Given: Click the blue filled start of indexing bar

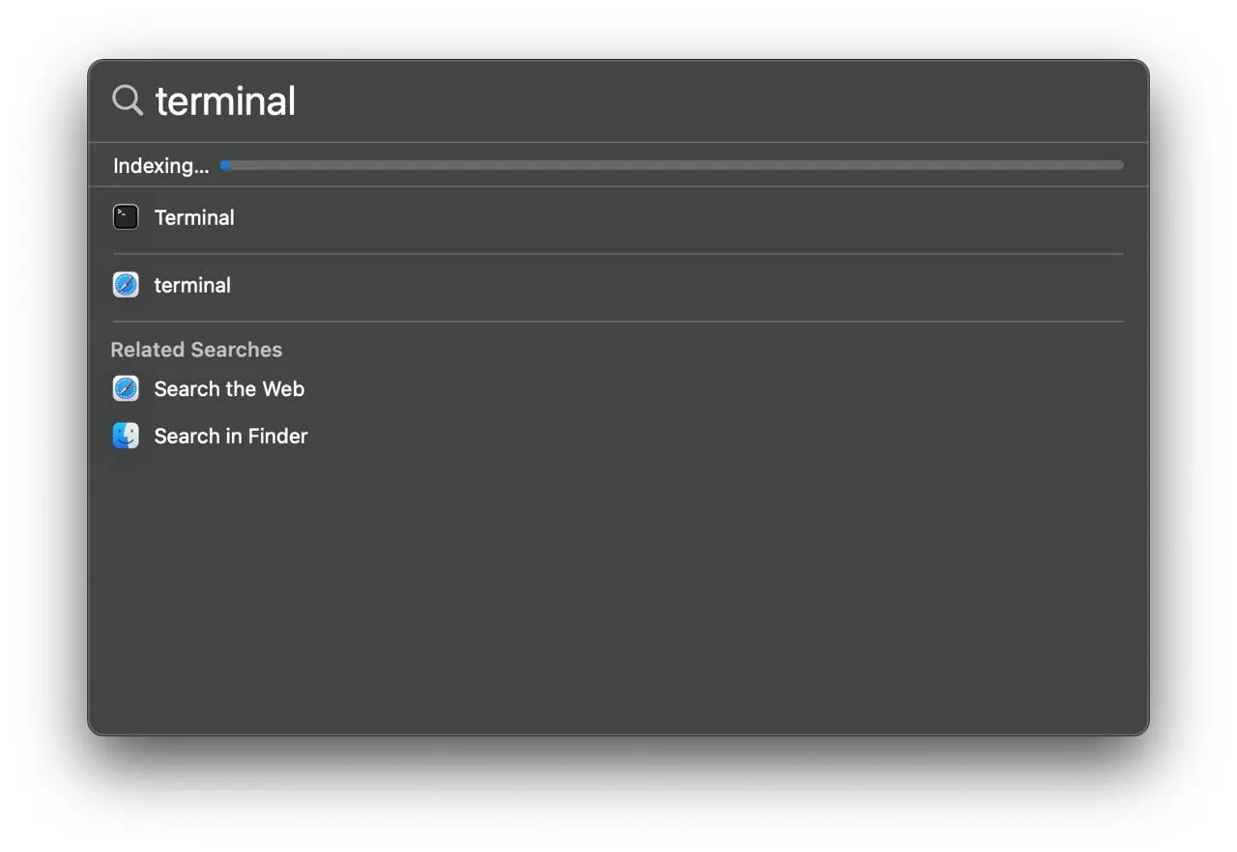Looking at the screenshot, I should (x=225, y=165).
